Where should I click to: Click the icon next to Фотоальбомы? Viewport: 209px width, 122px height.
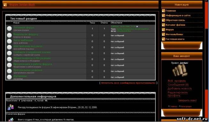(x=163, y=34)
